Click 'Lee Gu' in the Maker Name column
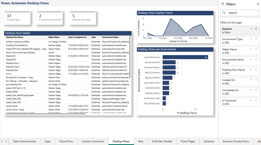The image size is (261, 145). 51,53
